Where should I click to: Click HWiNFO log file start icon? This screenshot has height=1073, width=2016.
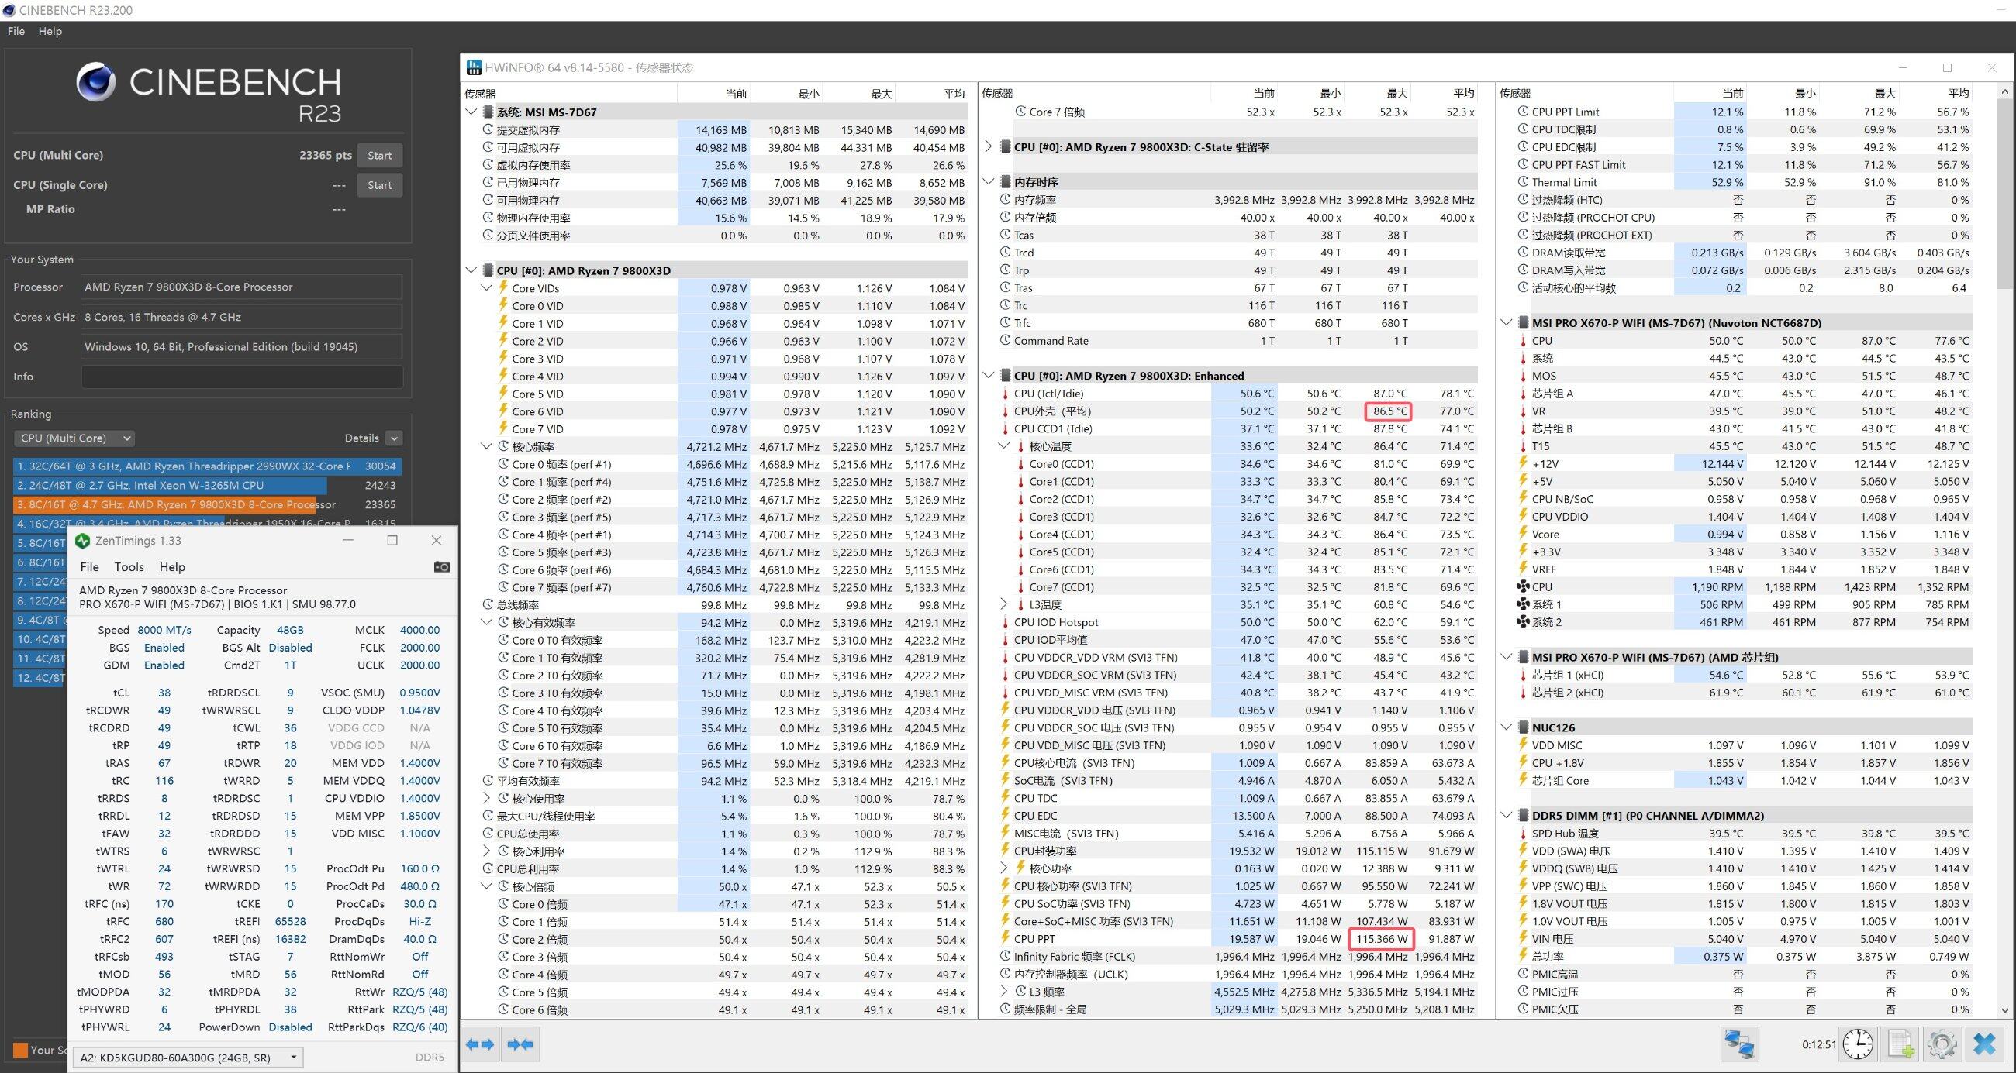click(x=1900, y=1044)
